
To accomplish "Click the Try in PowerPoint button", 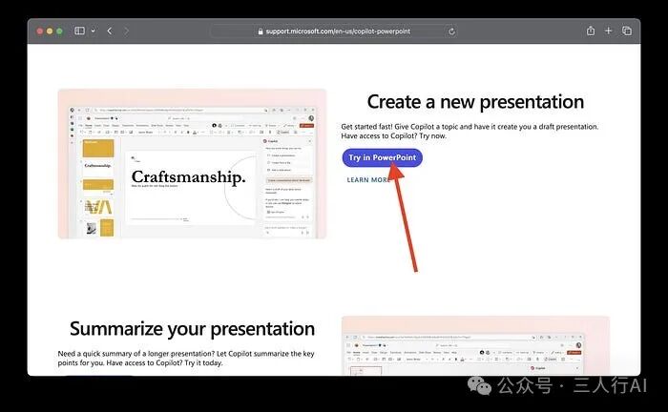I will [x=382, y=157].
